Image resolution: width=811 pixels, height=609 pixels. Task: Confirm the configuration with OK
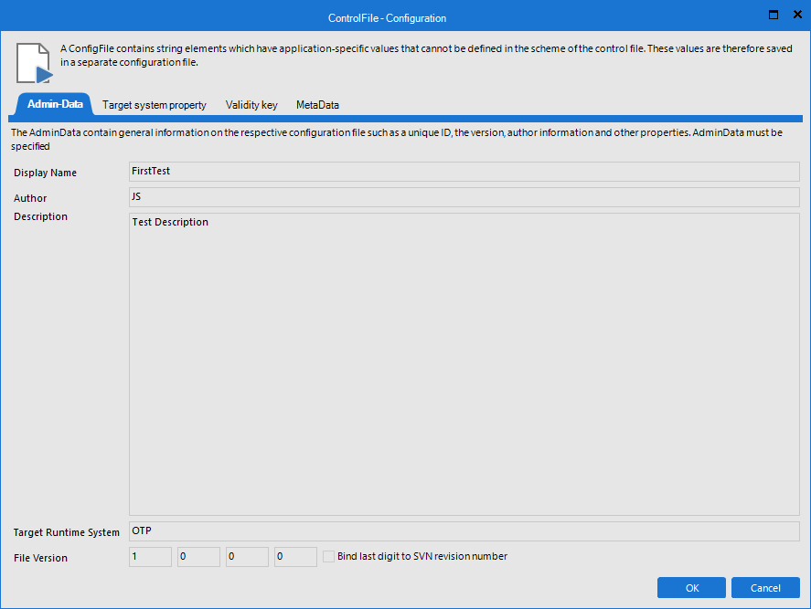coord(691,587)
